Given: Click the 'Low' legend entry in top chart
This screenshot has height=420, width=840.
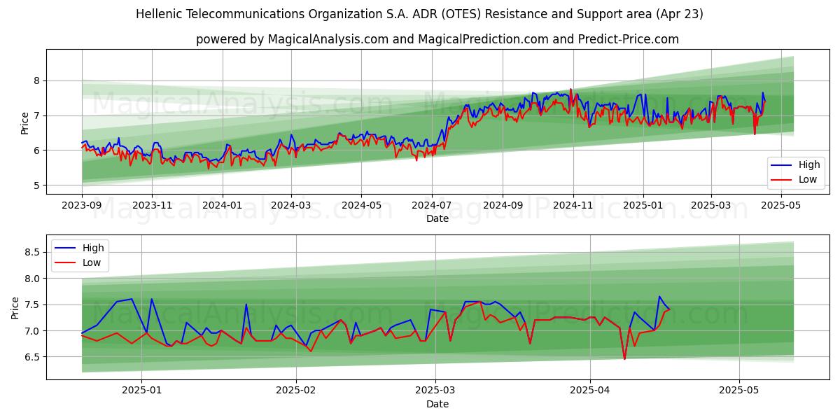Looking at the screenshot, I should coord(794,179).
